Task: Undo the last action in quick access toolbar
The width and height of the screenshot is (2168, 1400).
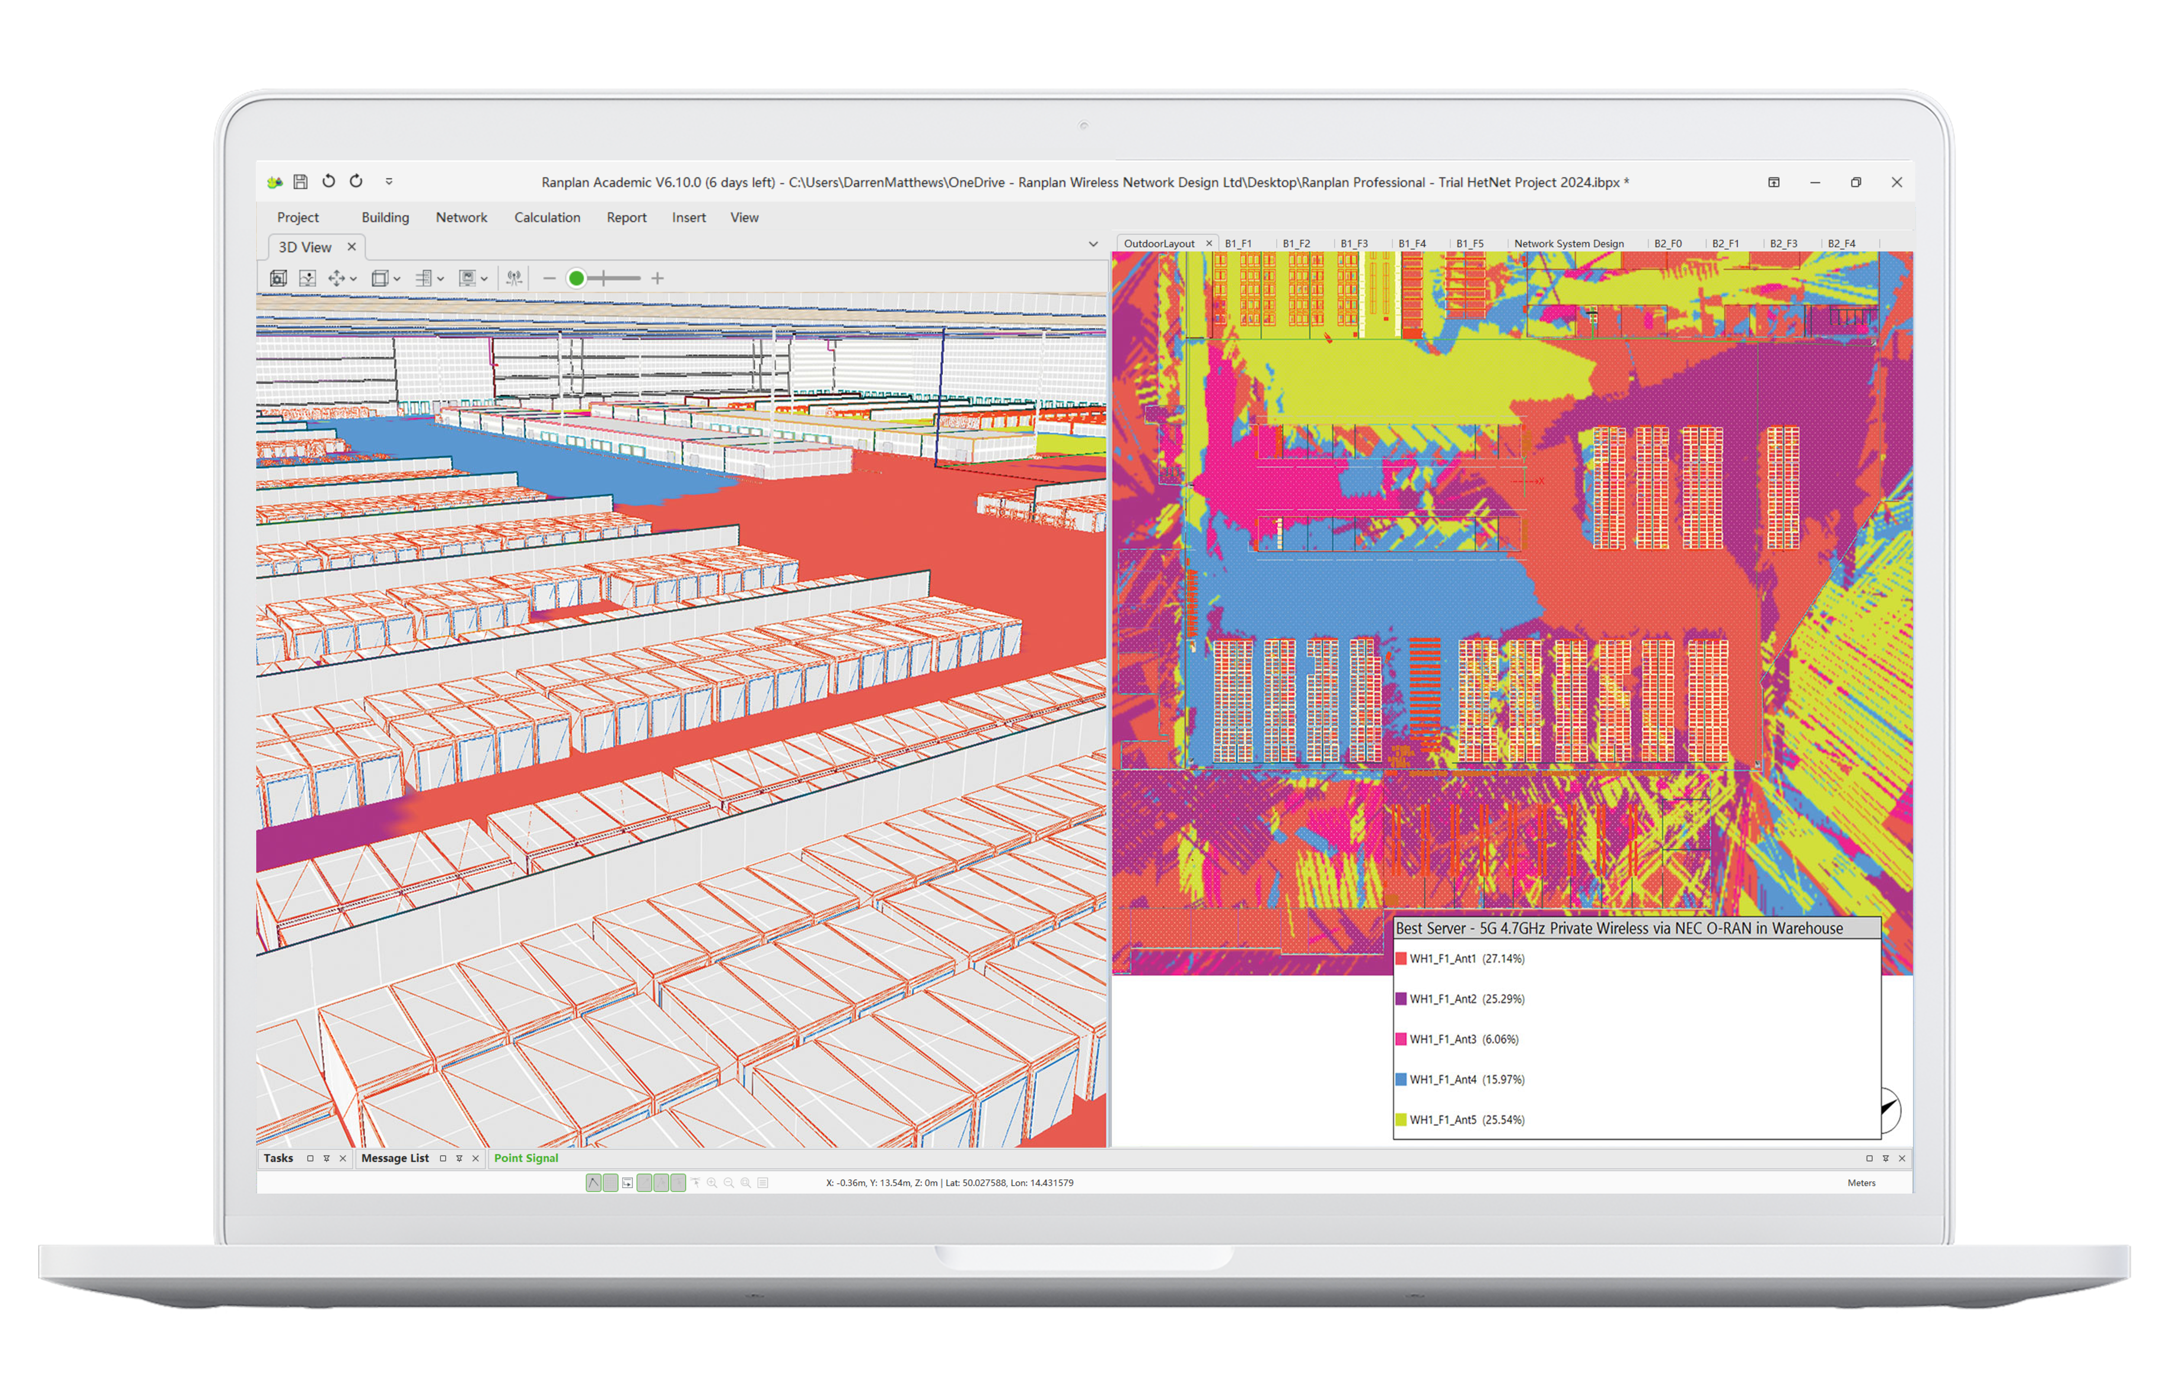Action: click(x=328, y=181)
